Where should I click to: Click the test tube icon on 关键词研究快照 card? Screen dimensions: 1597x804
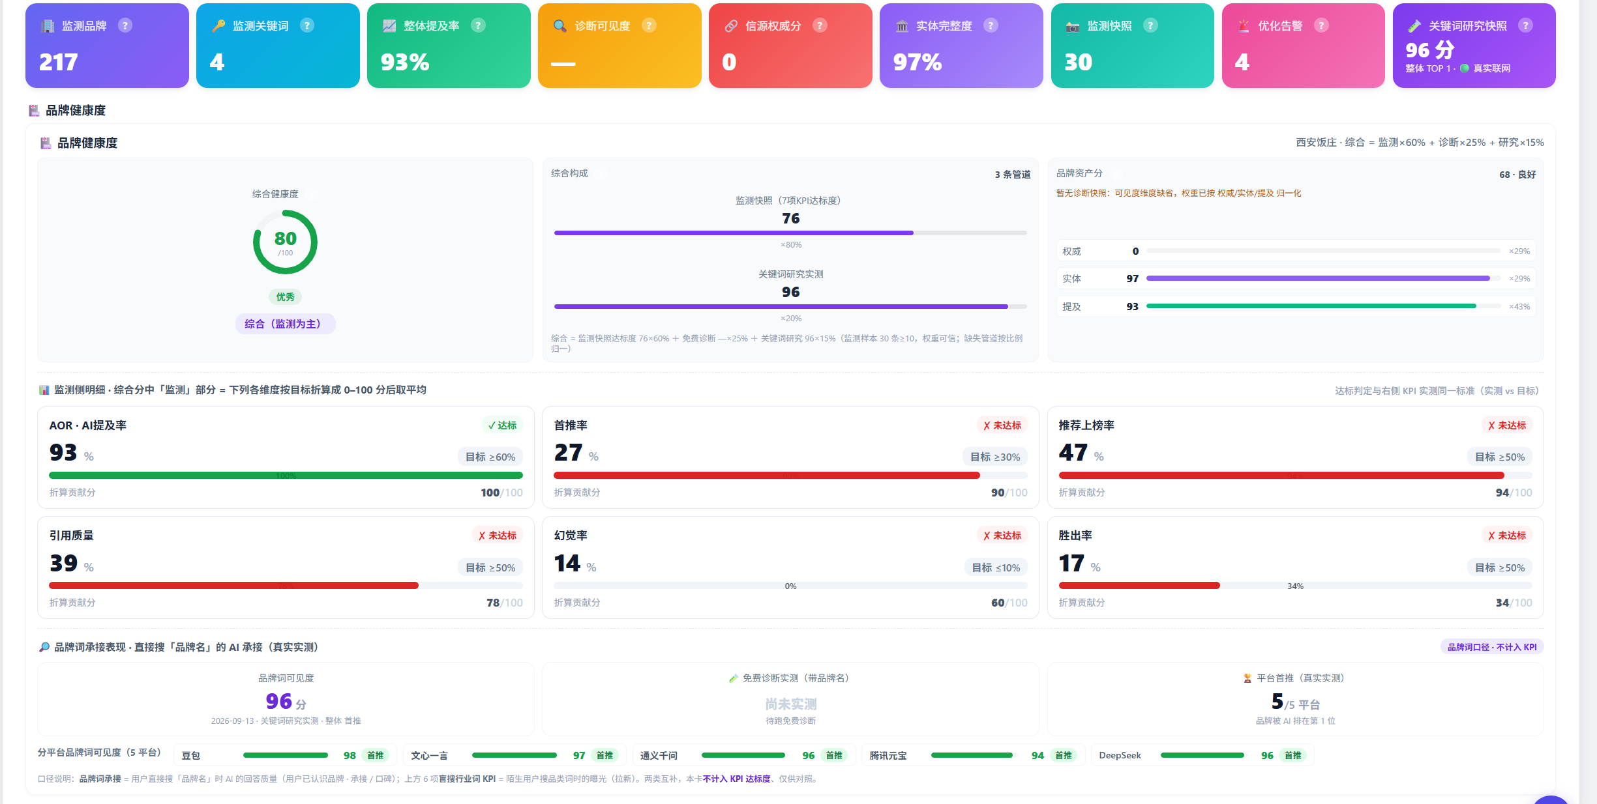point(1414,26)
